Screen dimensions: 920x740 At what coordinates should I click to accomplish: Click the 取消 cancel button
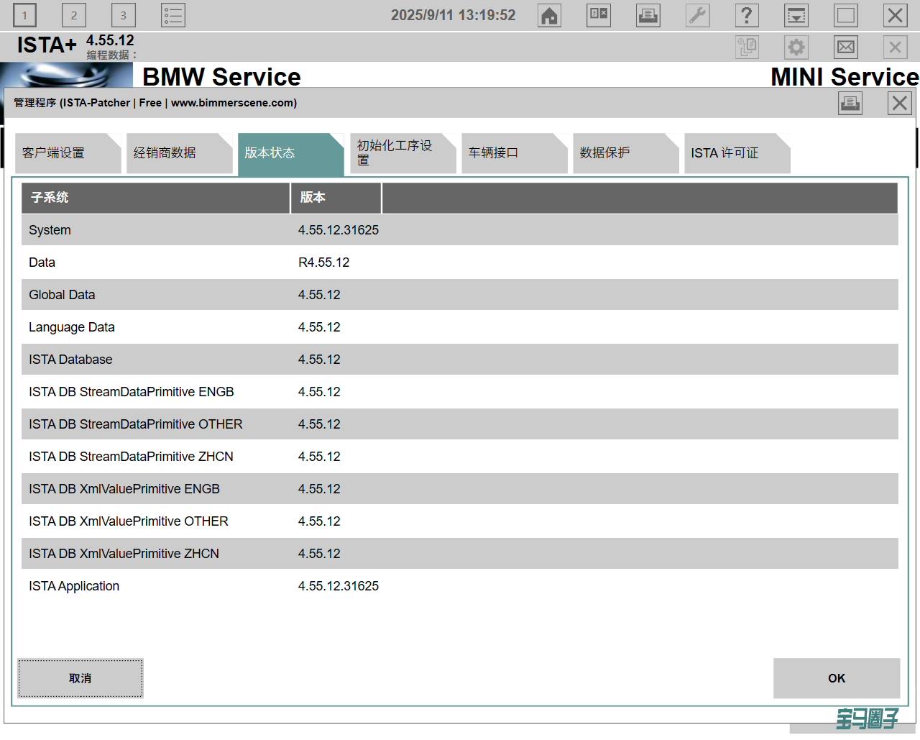tap(80, 678)
